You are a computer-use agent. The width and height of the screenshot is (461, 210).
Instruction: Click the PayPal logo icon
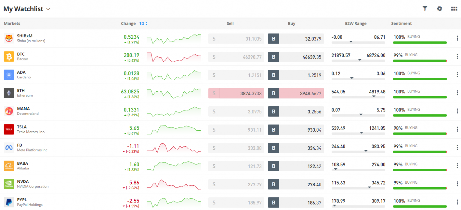coord(9,202)
